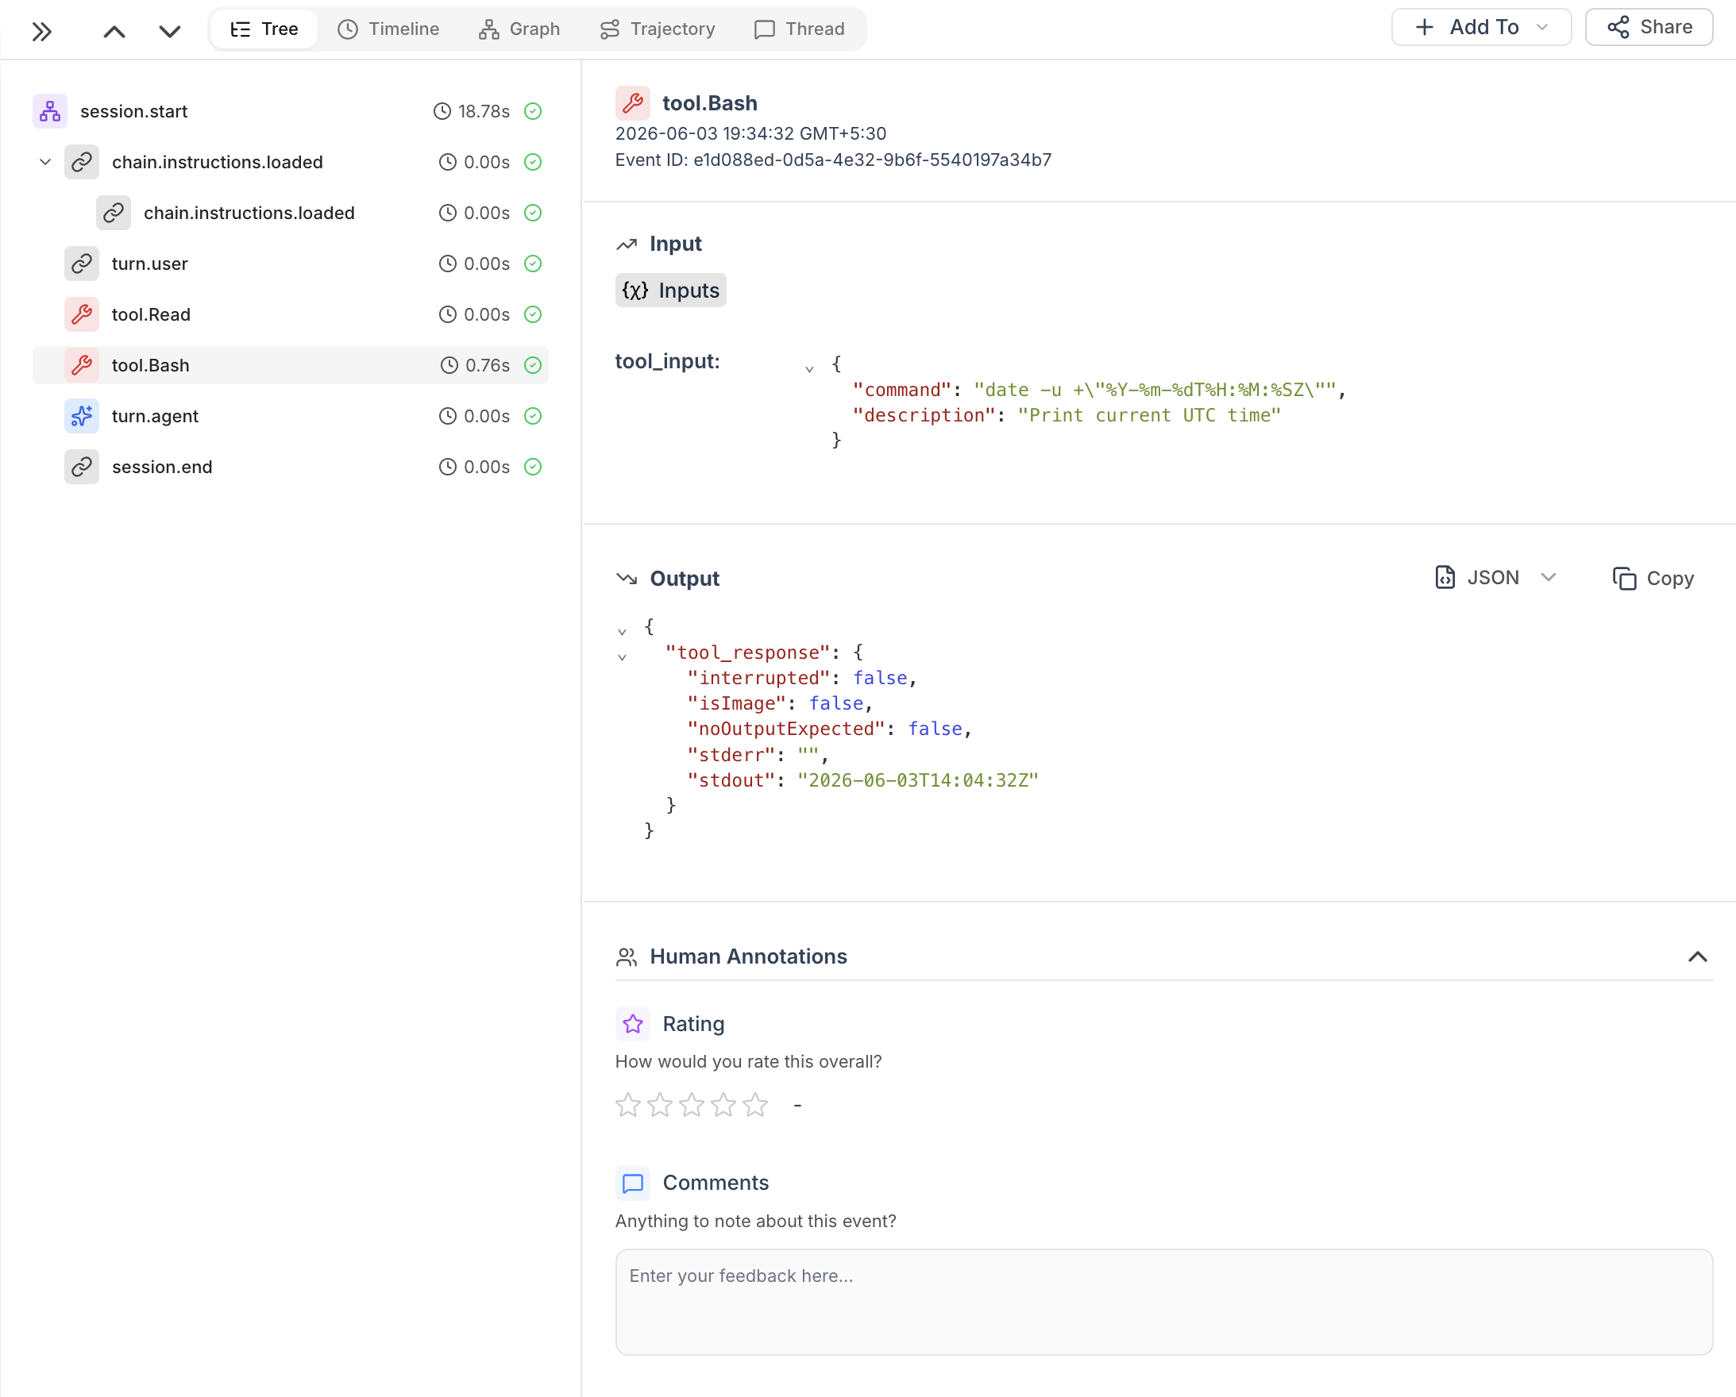Rate two stars overall
Screen dimensions: 1736x1397
tap(659, 1105)
